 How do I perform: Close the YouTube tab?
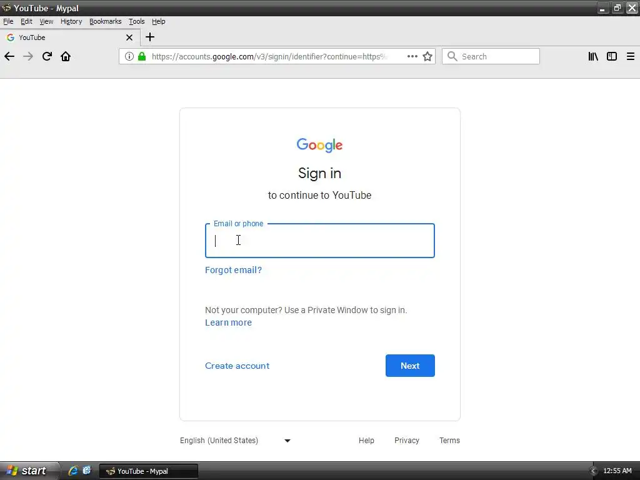pyautogui.click(x=129, y=37)
